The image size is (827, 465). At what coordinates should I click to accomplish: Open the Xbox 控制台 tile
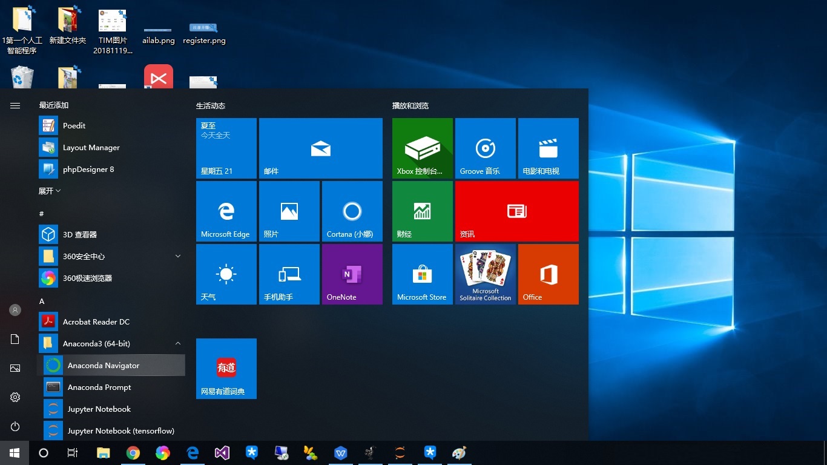(423, 148)
